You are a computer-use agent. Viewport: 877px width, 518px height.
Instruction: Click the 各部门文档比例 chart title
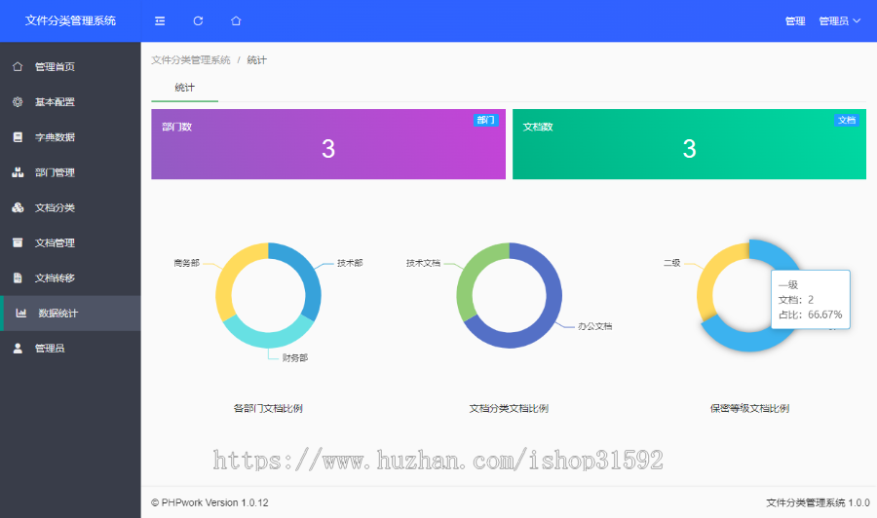pyautogui.click(x=268, y=409)
